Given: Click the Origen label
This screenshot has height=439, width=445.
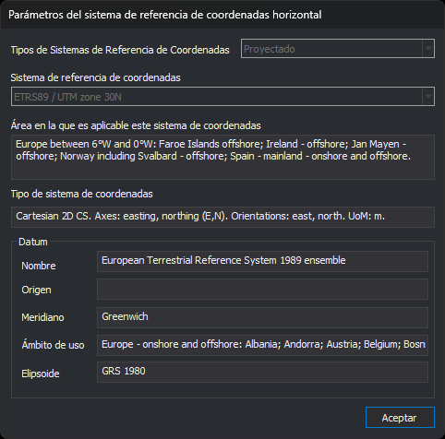Looking at the screenshot, I should coord(36,290).
